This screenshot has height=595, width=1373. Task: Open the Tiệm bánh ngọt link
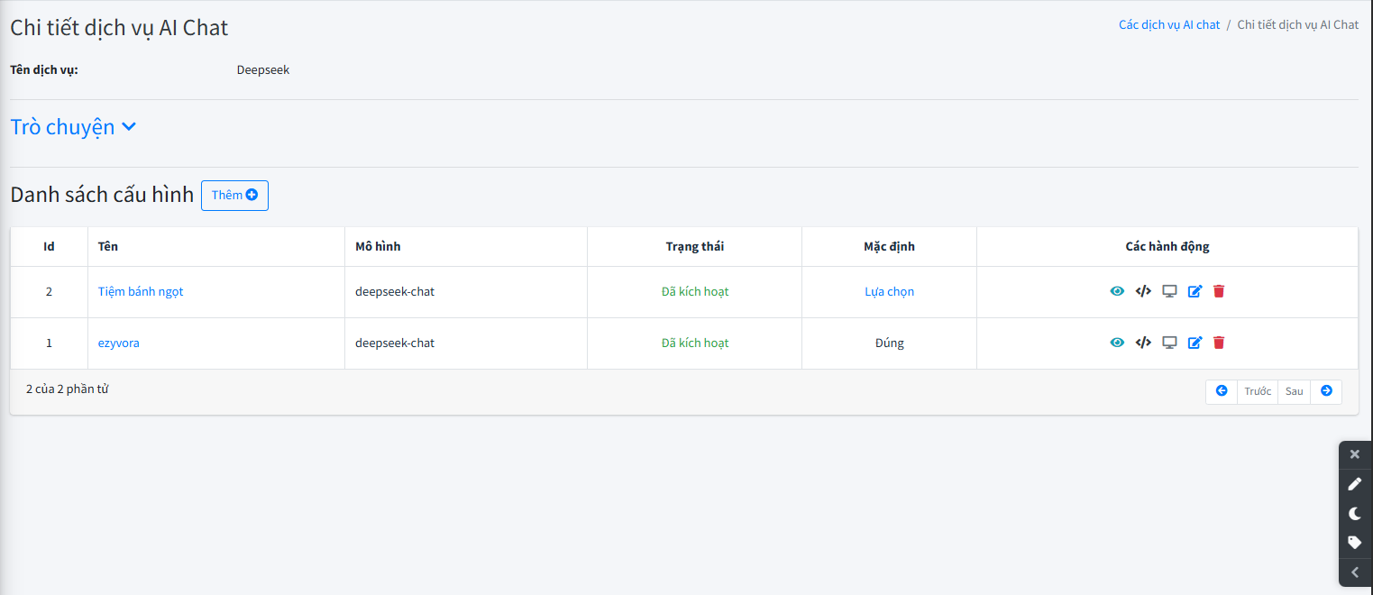[x=141, y=291]
